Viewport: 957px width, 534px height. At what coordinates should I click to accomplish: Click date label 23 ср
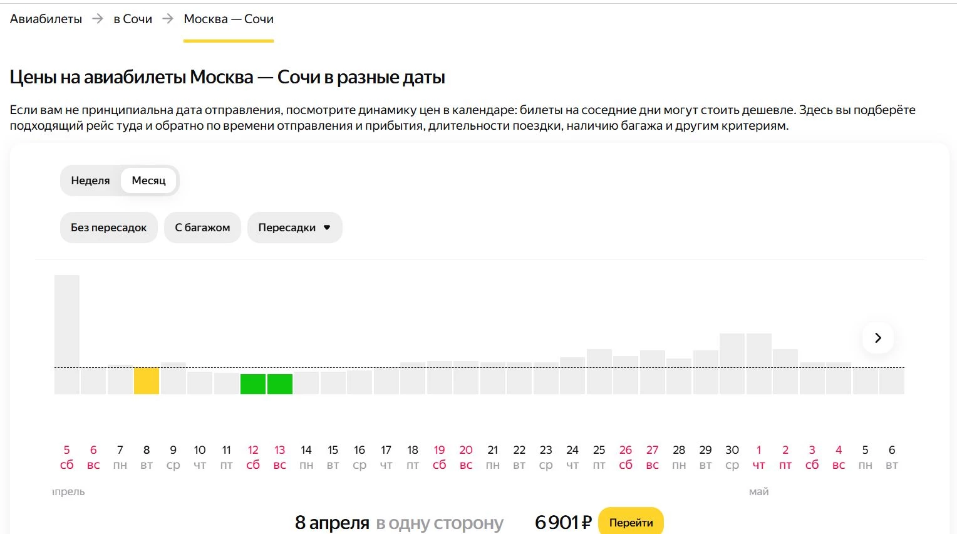click(x=546, y=458)
